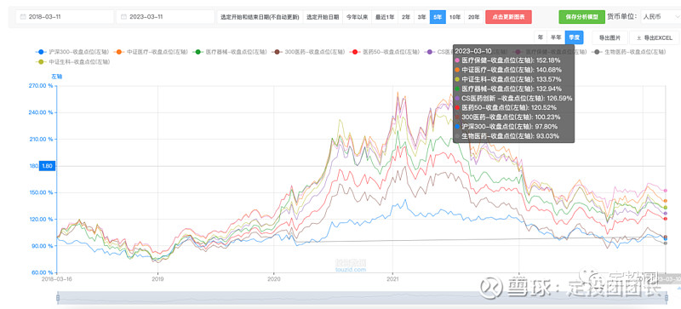Click left handle of timeline range slider
This screenshot has width=681, height=309.
coord(58,298)
